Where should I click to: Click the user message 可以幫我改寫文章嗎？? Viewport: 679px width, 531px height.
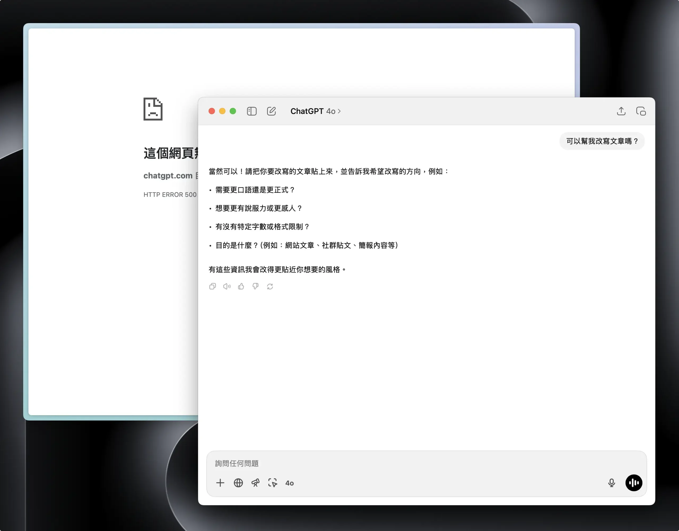602,141
